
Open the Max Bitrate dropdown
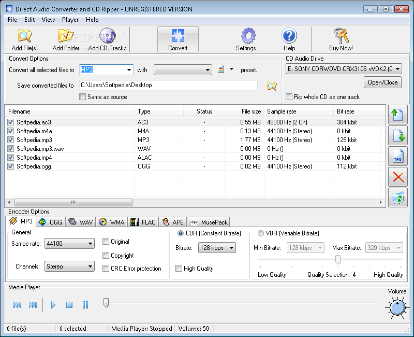384,248
